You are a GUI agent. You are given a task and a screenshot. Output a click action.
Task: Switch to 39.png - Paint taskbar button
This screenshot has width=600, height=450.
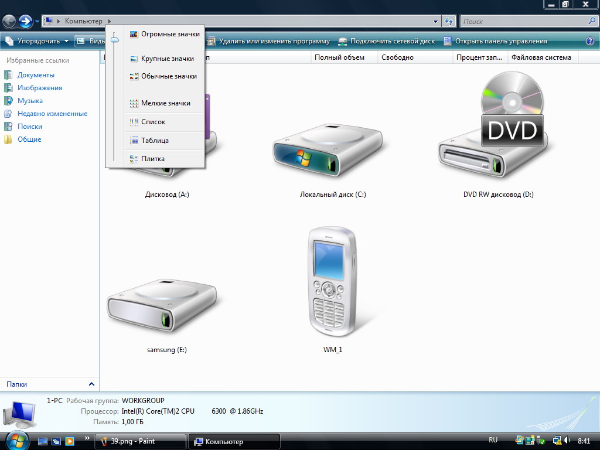[140, 441]
